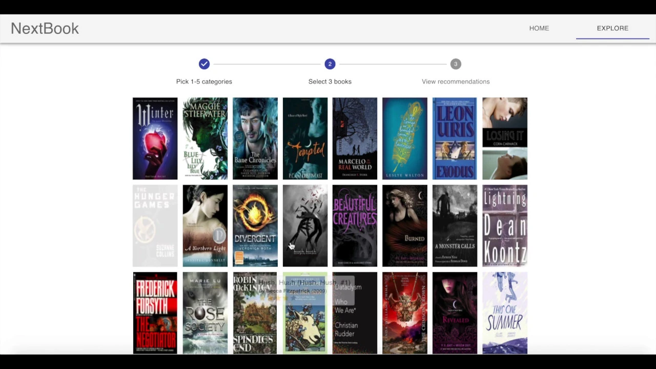
Task: Click the 'Pick 1-5 categories' step label
Action: point(204,81)
